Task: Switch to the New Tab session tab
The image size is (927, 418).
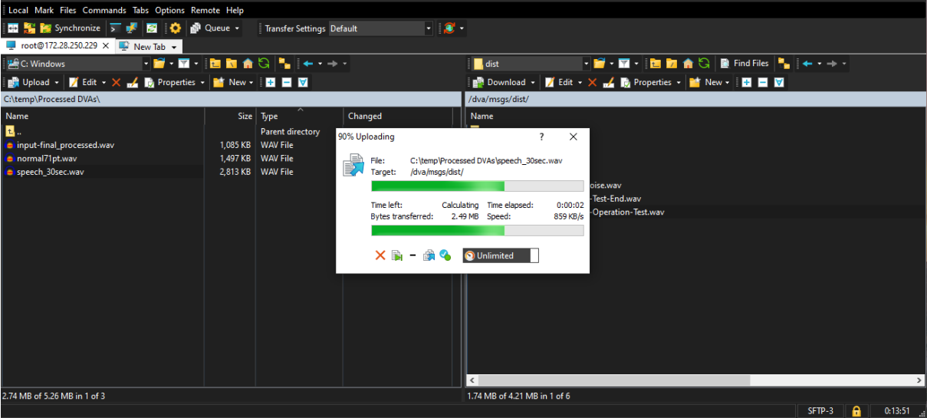Action: 149,46
